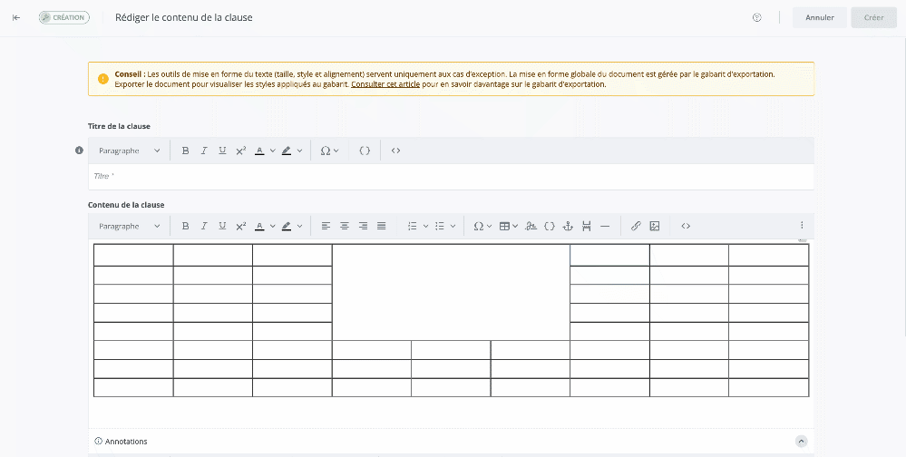Viewport: 906px width, 457px height.
Task: Toggle italic in the title toolbar
Action: [204, 151]
